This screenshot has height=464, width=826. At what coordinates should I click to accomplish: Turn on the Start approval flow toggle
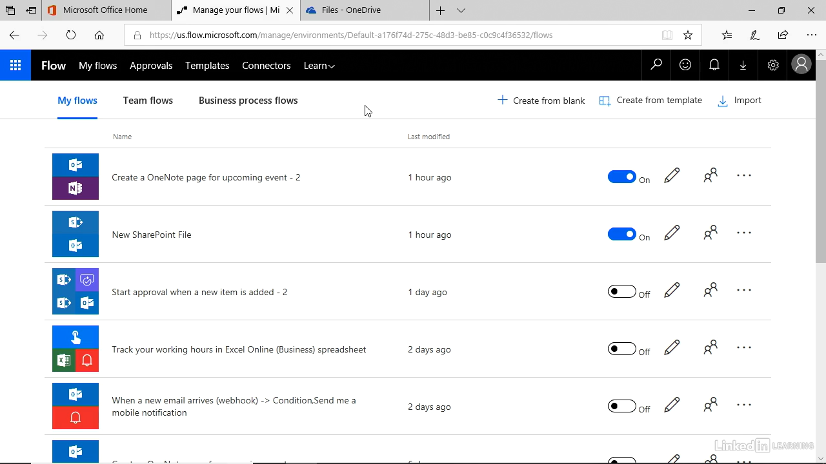pyautogui.click(x=622, y=291)
